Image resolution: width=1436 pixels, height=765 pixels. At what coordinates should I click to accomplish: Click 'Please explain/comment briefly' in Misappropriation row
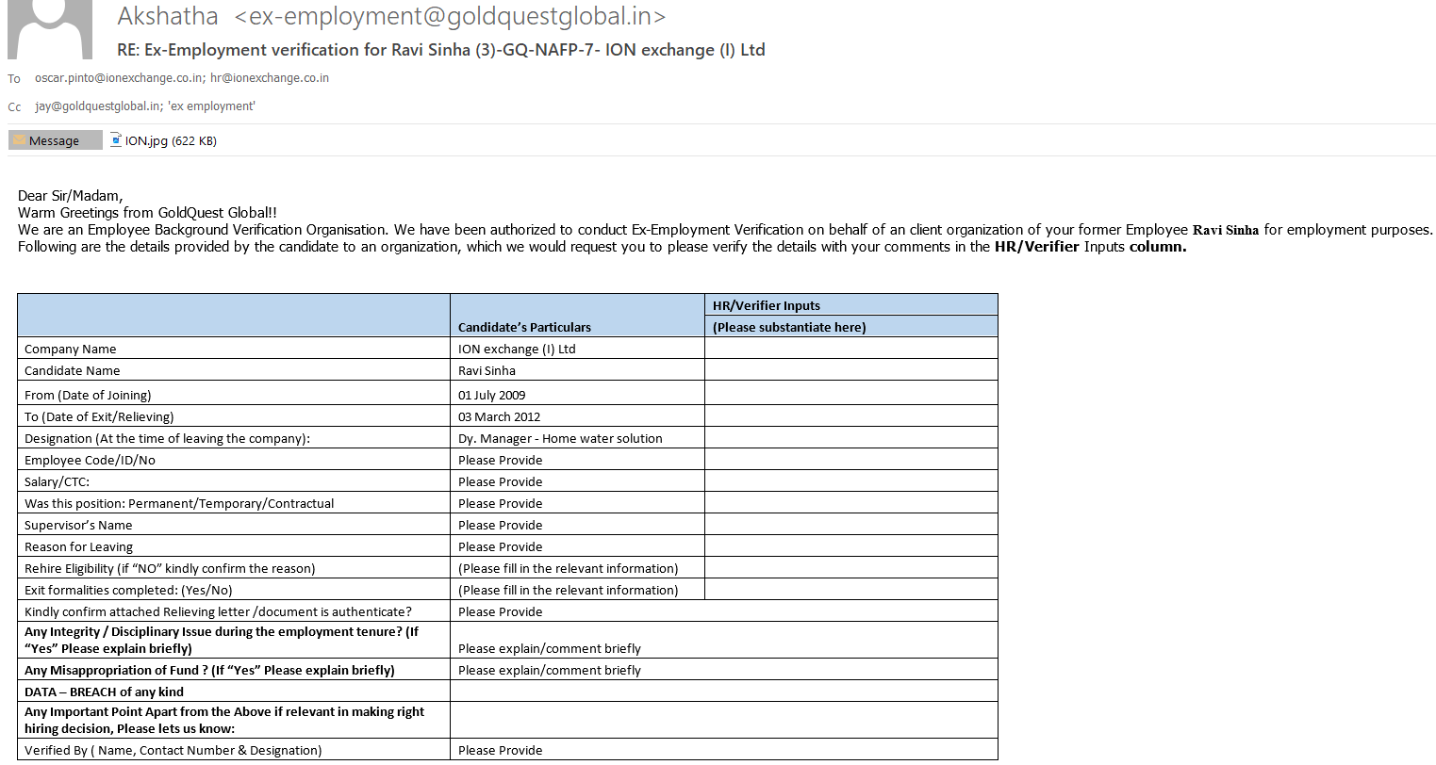coord(550,670)
